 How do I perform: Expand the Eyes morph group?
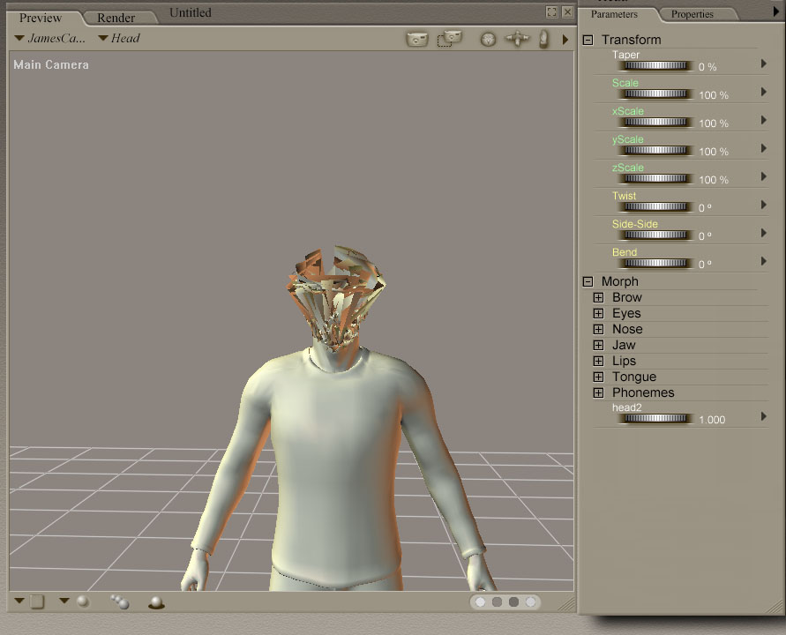(598, 313)
